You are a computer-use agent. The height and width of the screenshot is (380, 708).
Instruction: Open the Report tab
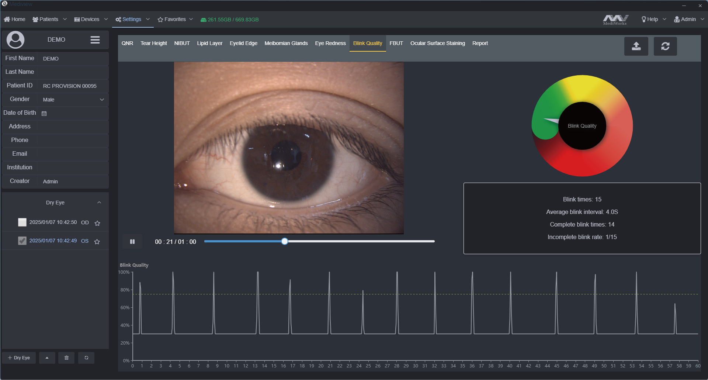(480, 43)
